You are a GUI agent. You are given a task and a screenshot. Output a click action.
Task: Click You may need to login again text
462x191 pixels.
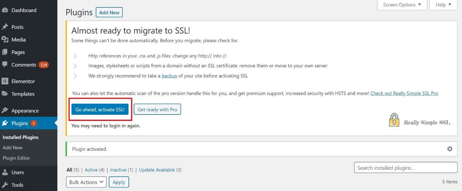106,126
